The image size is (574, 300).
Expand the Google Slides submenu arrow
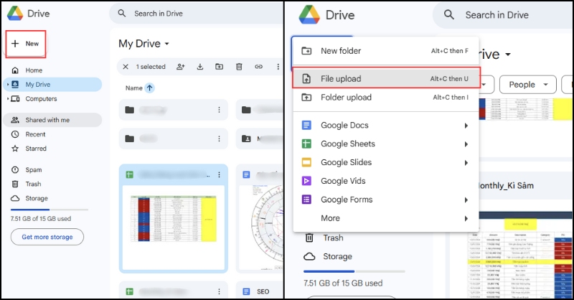tap(466, 163)
